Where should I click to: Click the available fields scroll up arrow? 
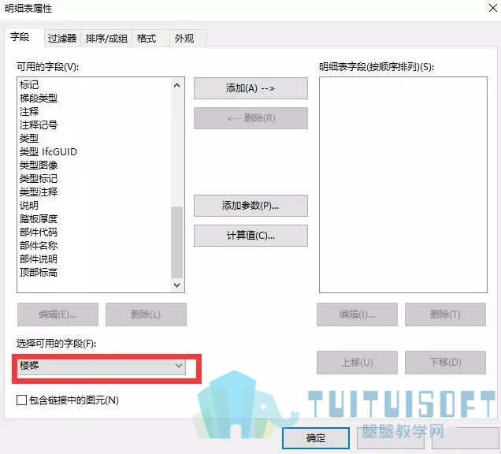click(176, 85)
